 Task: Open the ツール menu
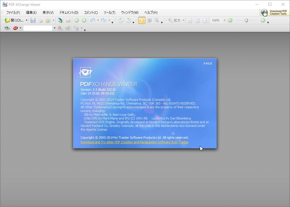pos(109,12)
